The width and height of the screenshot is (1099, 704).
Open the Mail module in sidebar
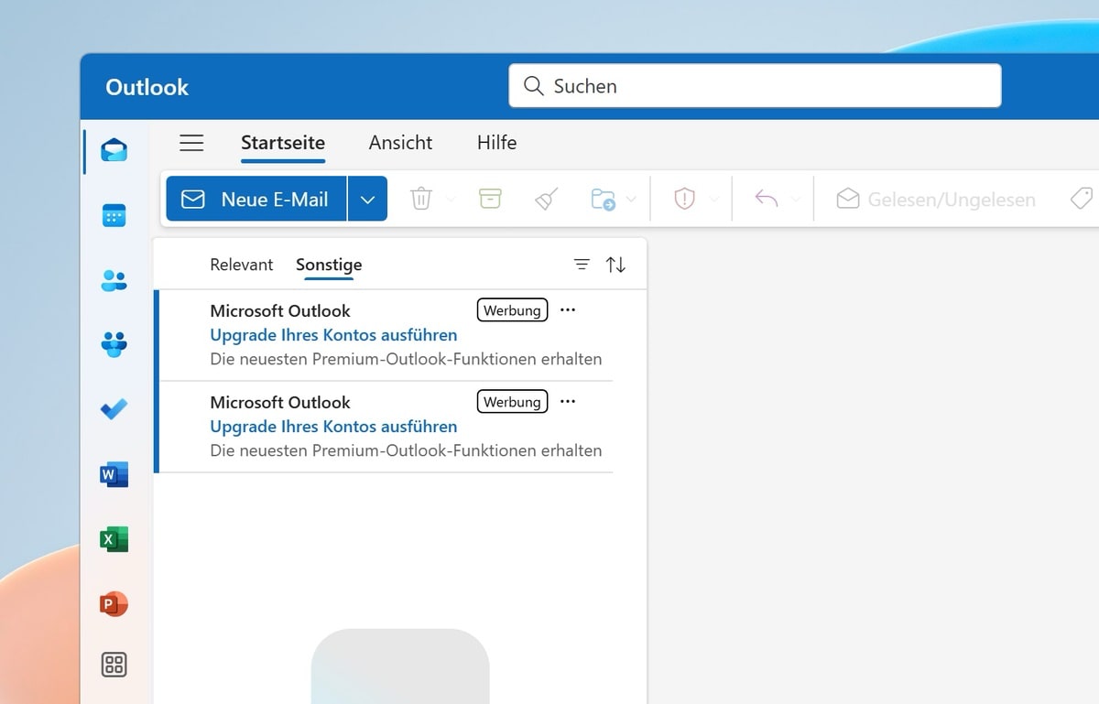[114, 150]
